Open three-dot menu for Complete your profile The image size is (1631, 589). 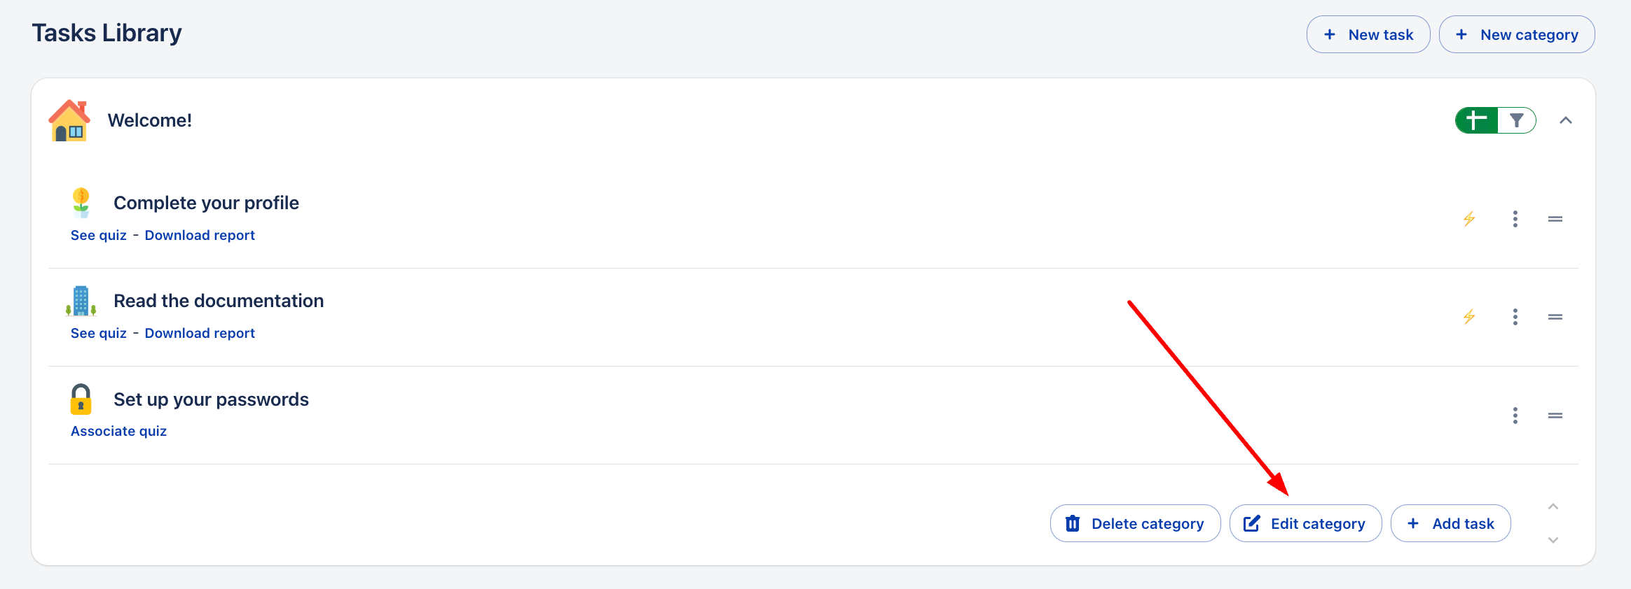pos(1515,219)
